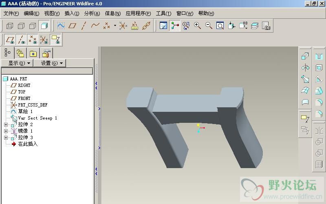Switch to the connections tab with hammer
Image resolution: width=326 pixels, height=204 pixels.
46,53
